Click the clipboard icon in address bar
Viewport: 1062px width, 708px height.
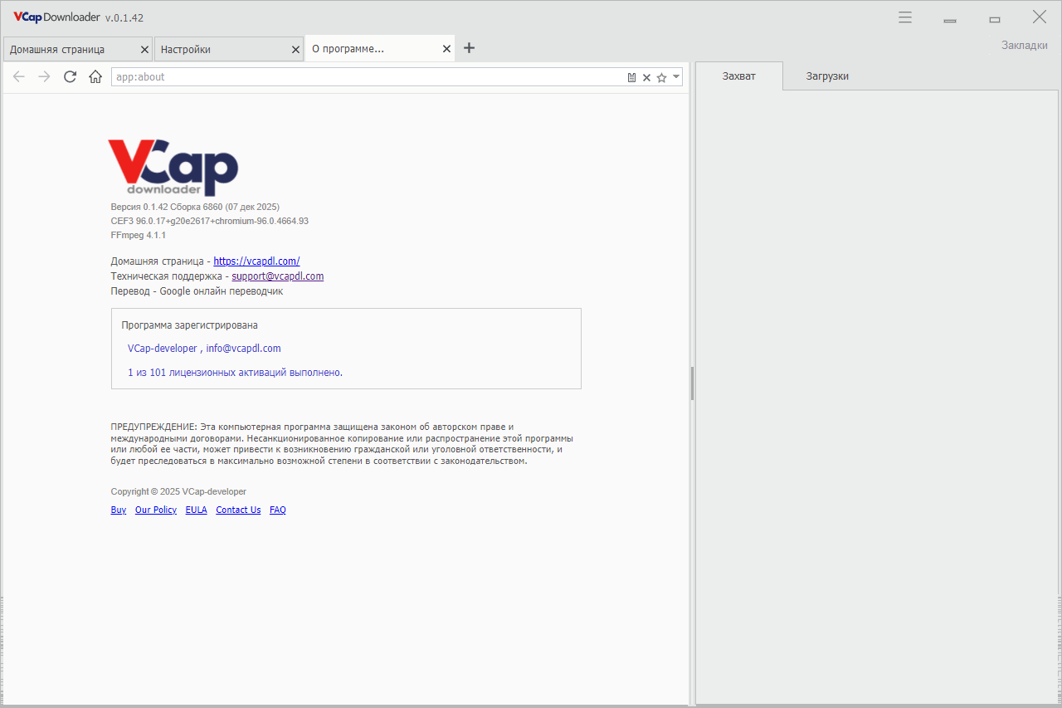pyautogui.click(x=631, y=77)
